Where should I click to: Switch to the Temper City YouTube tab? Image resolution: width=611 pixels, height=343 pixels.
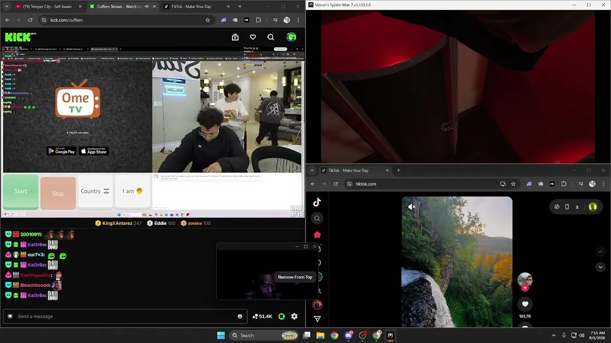click(x=48, y=7)
